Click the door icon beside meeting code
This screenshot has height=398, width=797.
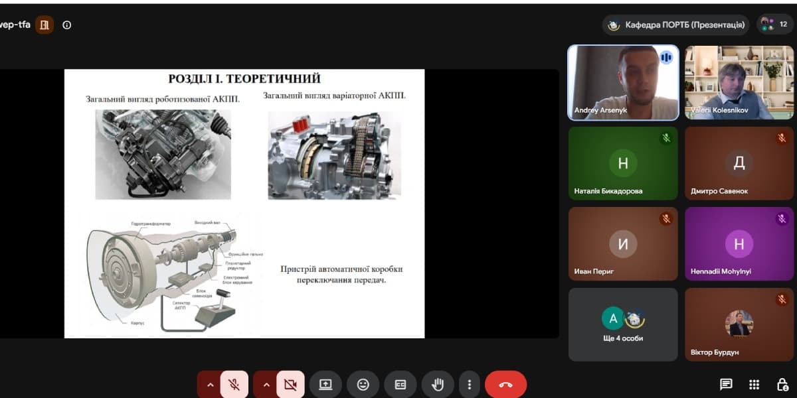click(x=44, y=25)
